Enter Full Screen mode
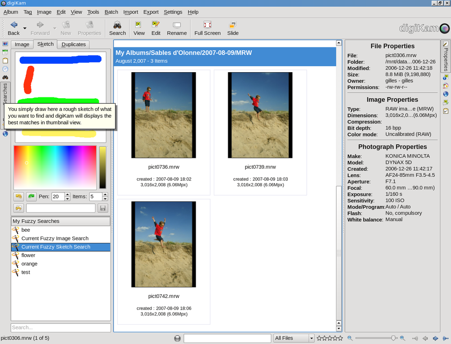The width and height of the screenshot is (451, 344). [x=207, y=28]
